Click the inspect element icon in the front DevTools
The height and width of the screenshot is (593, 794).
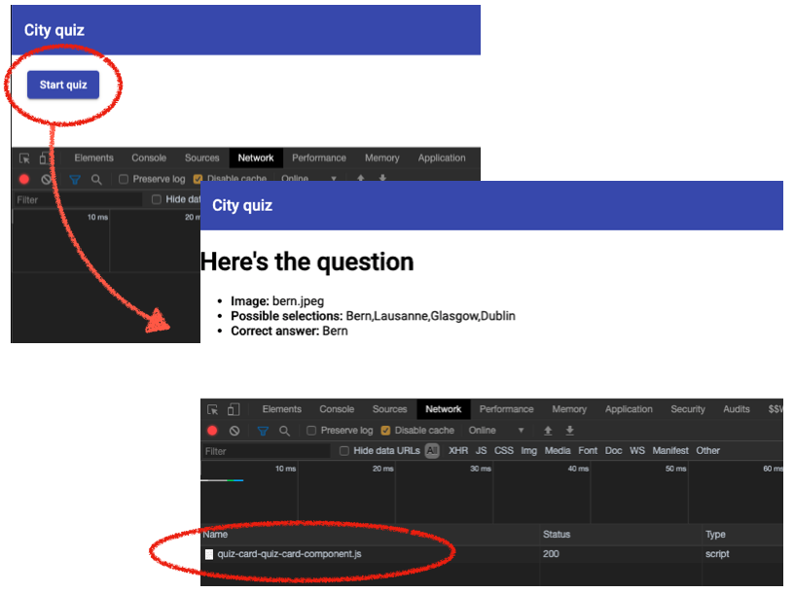213,409
